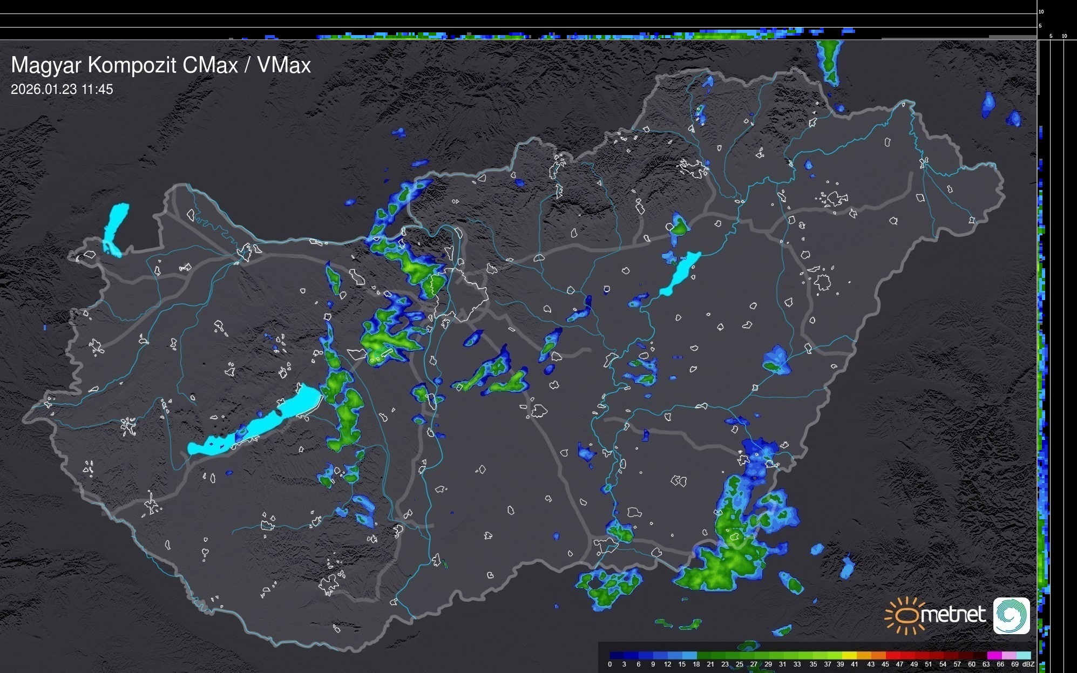Click the red 45 dBZ legend swatch

(x=893, y=655)
